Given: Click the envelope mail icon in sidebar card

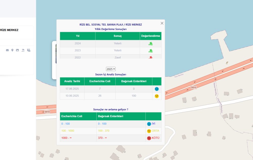Looking at the screenshot, I should 7,50.
